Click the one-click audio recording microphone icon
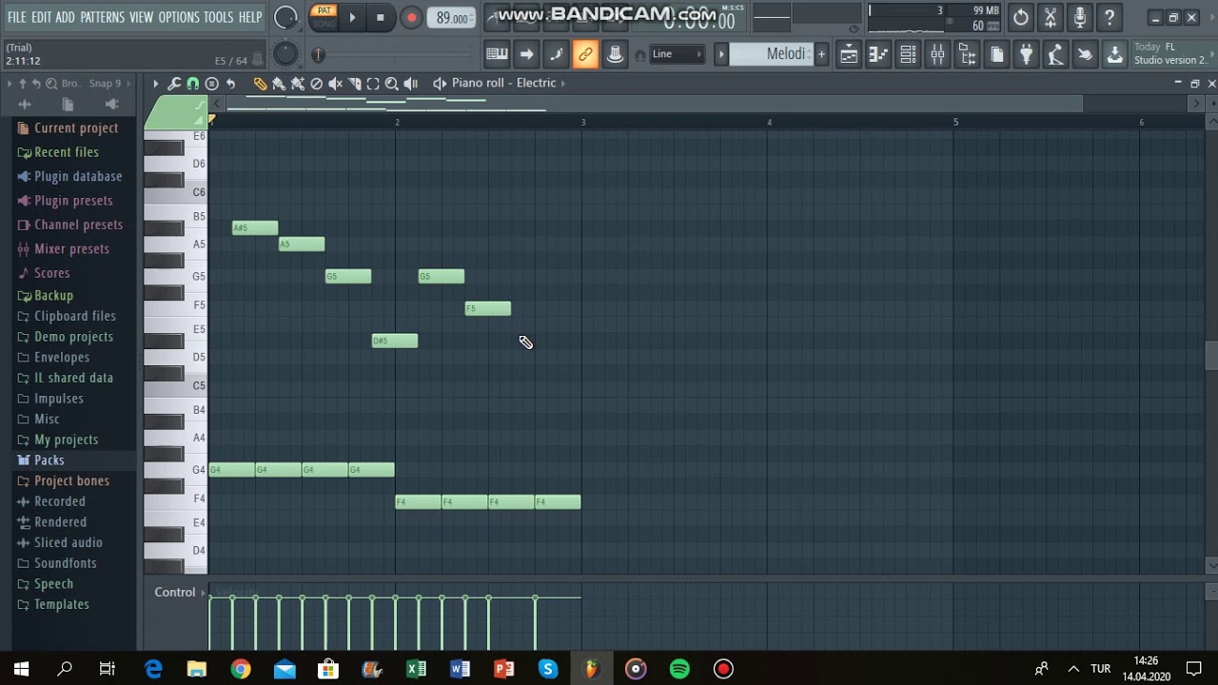Viewport: 1218px width, 685px height. (x=1080, y=17)
